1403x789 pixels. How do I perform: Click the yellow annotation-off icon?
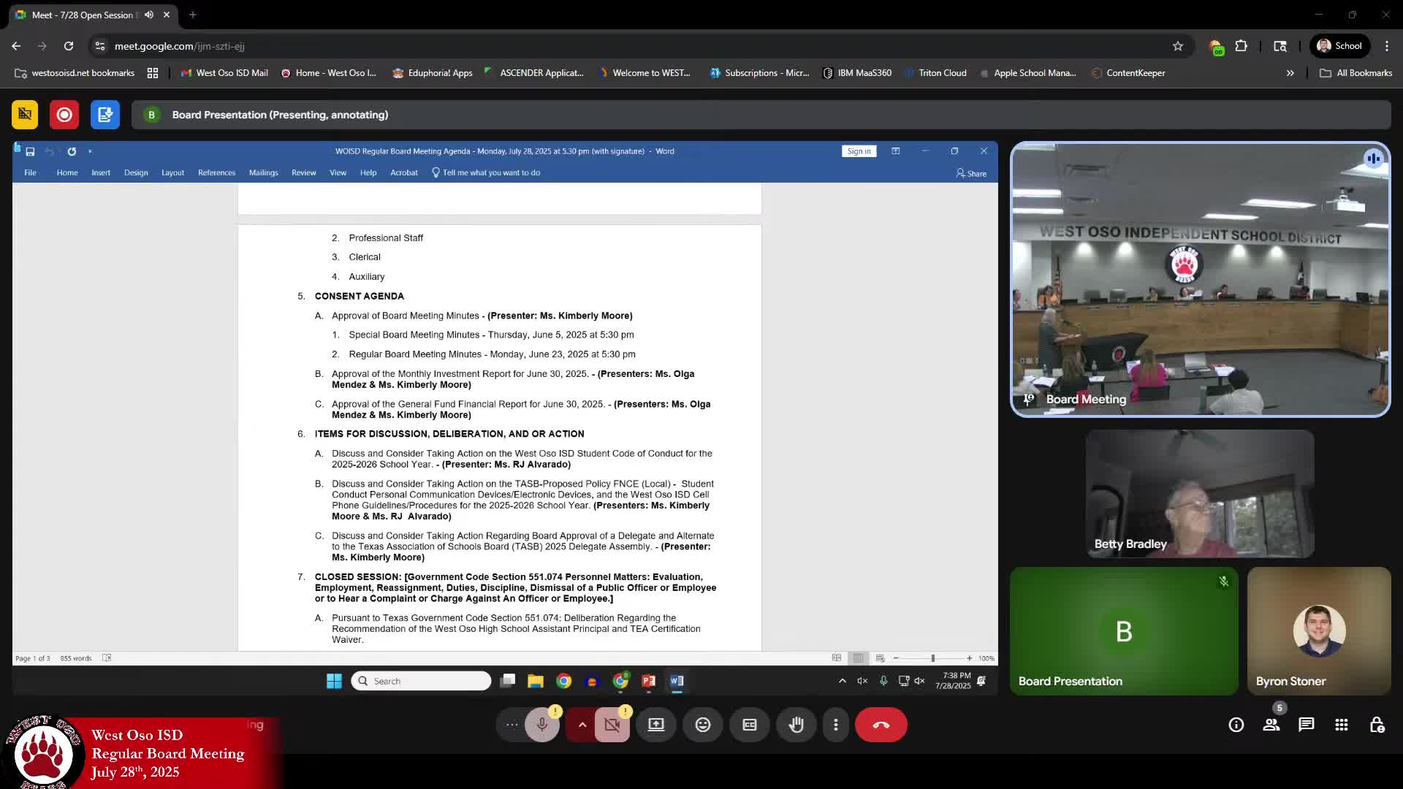tap(25, 115)
